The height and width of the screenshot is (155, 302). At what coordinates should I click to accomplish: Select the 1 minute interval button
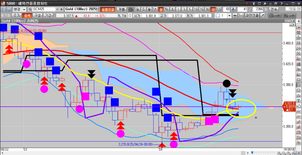coord(178,9)
